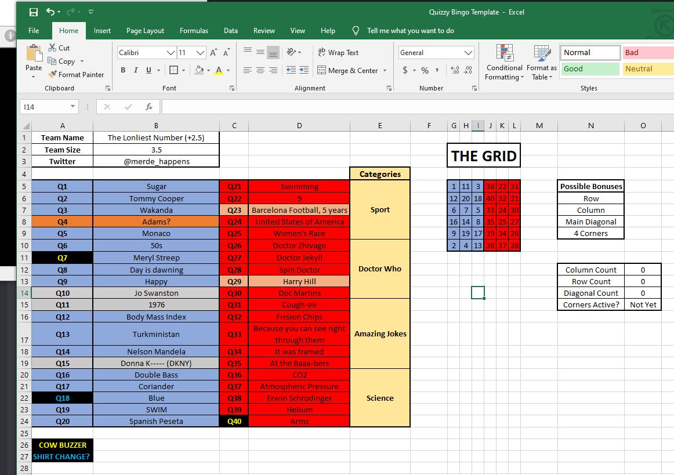
Task: Select the cell containing Tommy Cooper
Action: pos(156,198)
